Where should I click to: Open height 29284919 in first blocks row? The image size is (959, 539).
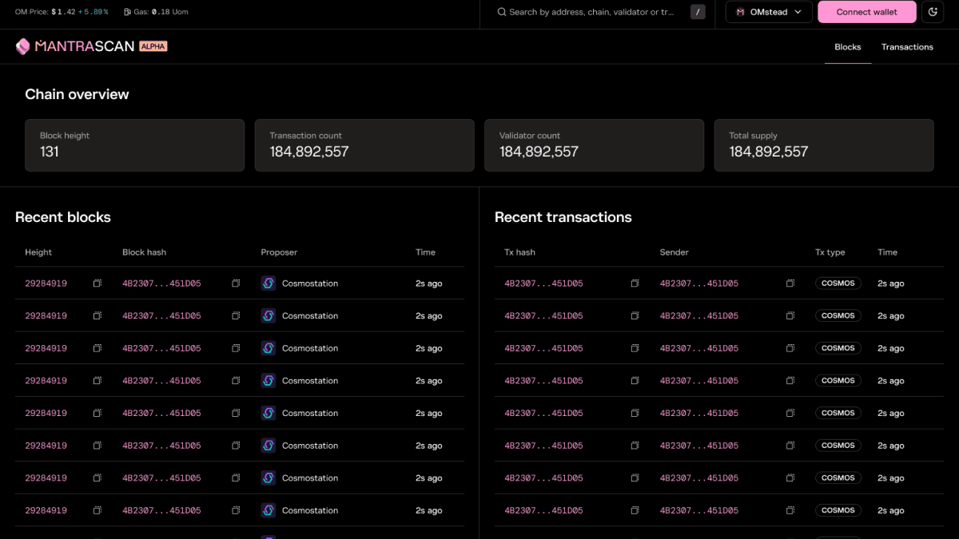coord(46,283)
